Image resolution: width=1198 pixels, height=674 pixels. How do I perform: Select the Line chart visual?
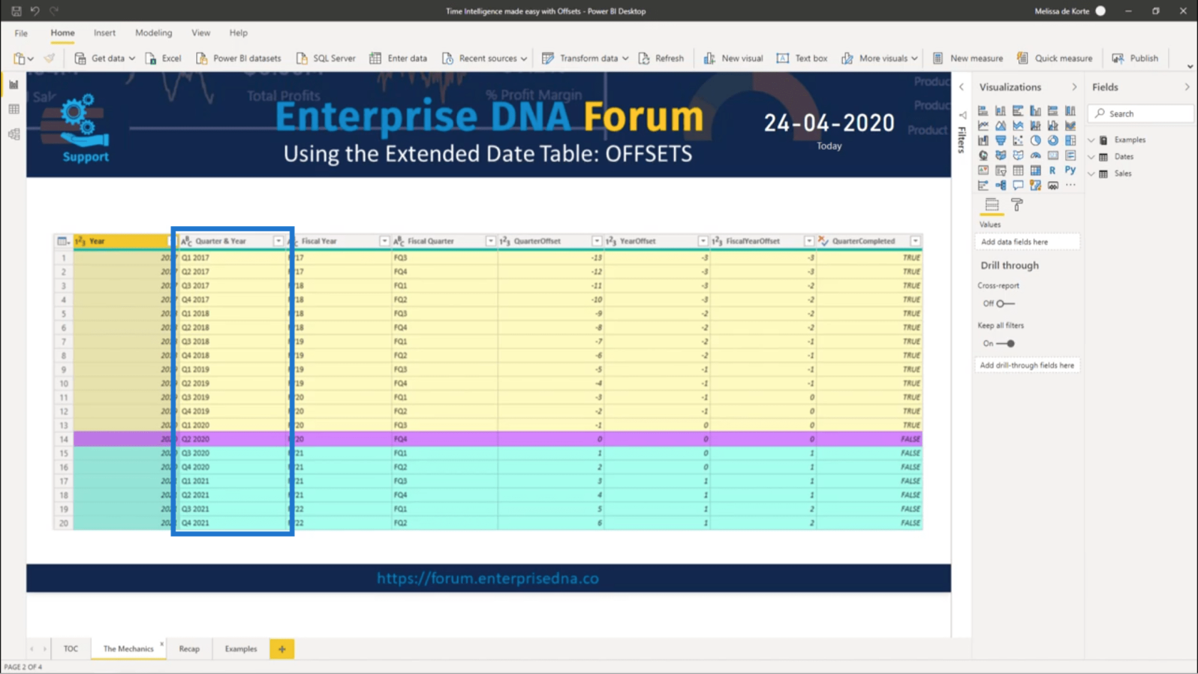(x=983, y=126)
